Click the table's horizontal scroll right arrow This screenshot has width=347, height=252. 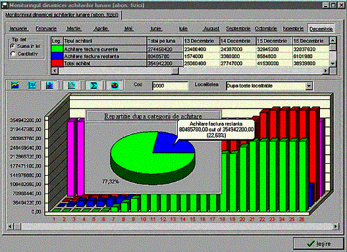[x=325, y=71]
